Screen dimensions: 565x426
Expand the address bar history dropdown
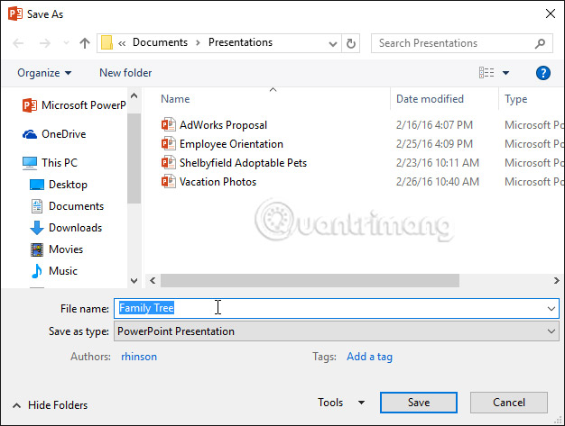tap(333, 44)
